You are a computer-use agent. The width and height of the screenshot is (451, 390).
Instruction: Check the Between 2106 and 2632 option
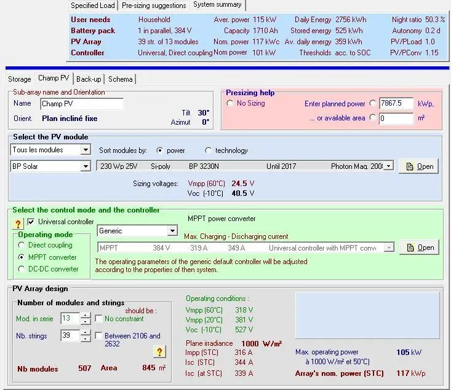click(x=98, y=336)
